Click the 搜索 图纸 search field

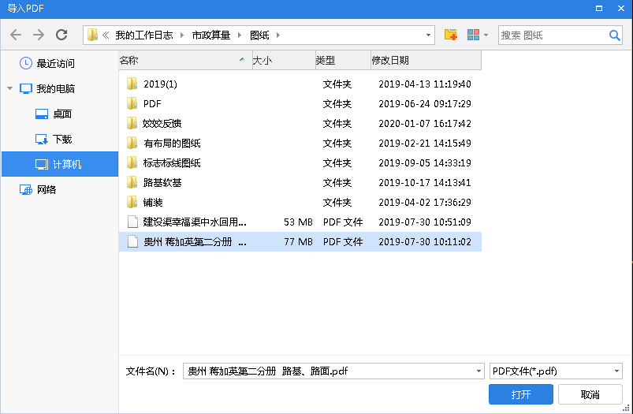click(552, 35)
